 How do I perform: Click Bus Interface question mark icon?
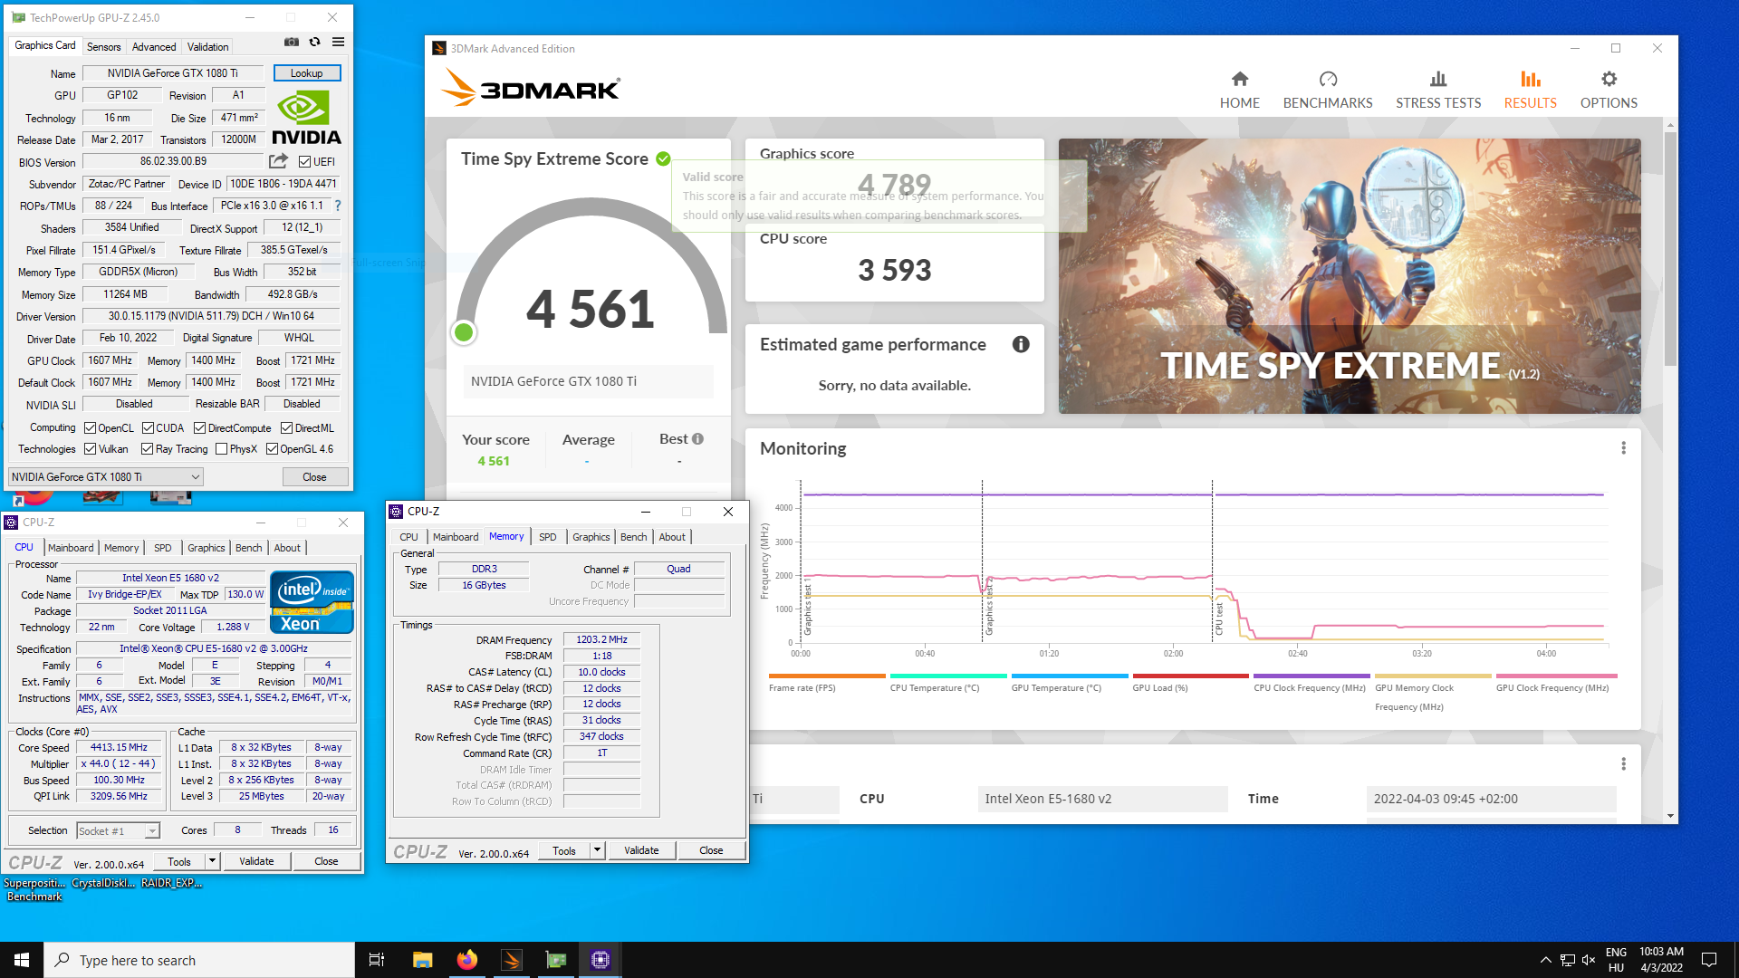337,206
